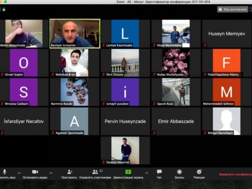Switch to speaker view with top-right button

[233, 9]
